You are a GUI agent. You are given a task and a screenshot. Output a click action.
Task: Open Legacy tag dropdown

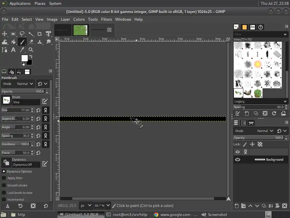tap(285, 101)
